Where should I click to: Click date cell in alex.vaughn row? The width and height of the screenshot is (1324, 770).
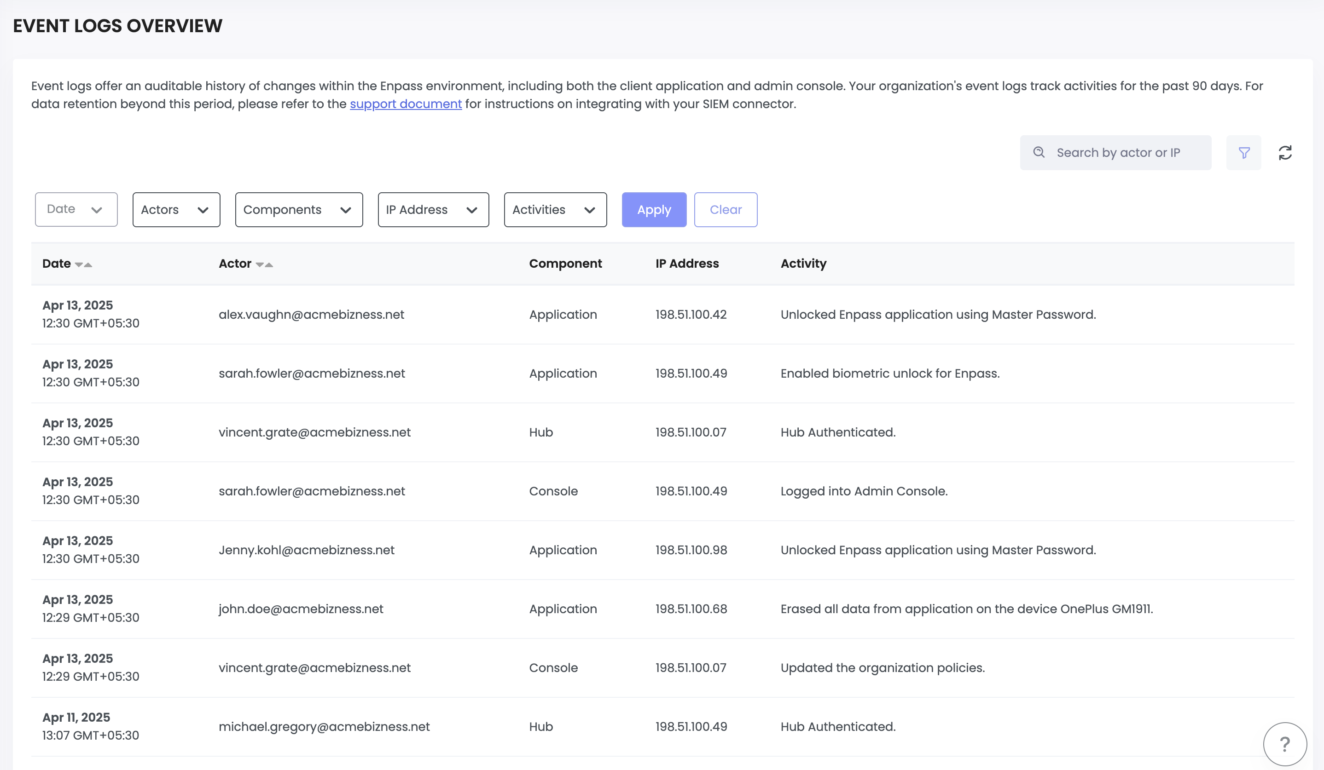[91, 315]
